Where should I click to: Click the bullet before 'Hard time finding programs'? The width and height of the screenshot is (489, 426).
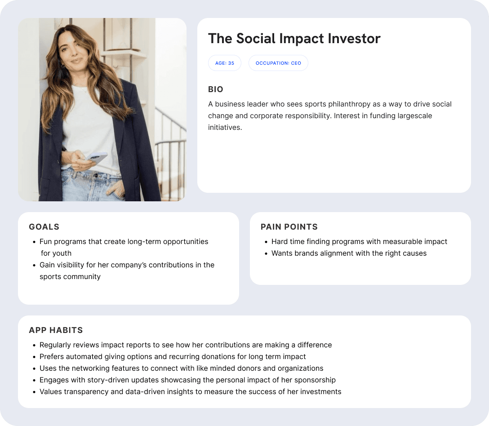point(266,242)
